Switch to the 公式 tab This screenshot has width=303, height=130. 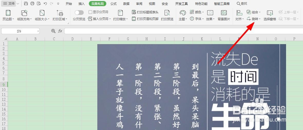[x=113, y=4]
